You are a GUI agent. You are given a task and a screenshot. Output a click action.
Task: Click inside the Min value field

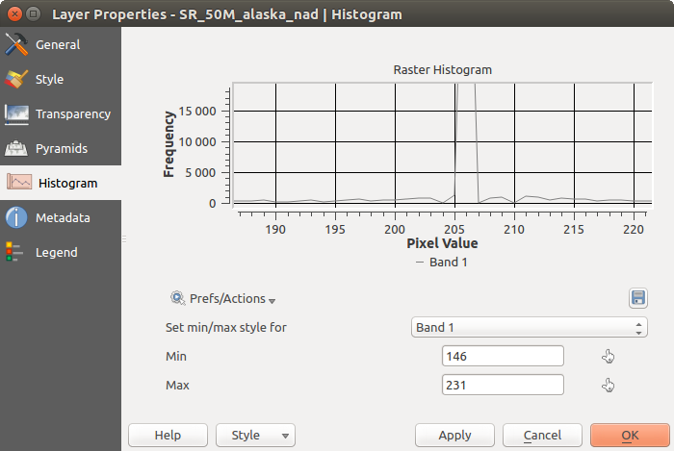coord(502,357)
